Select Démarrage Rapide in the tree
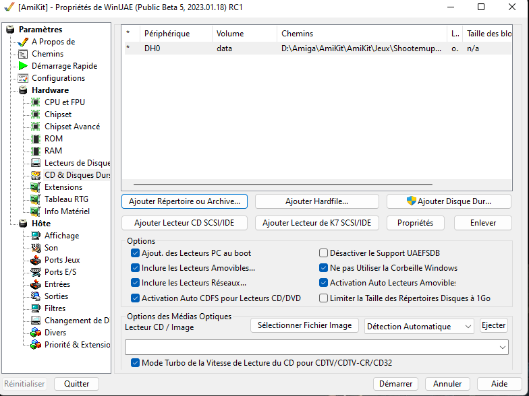 65,66
